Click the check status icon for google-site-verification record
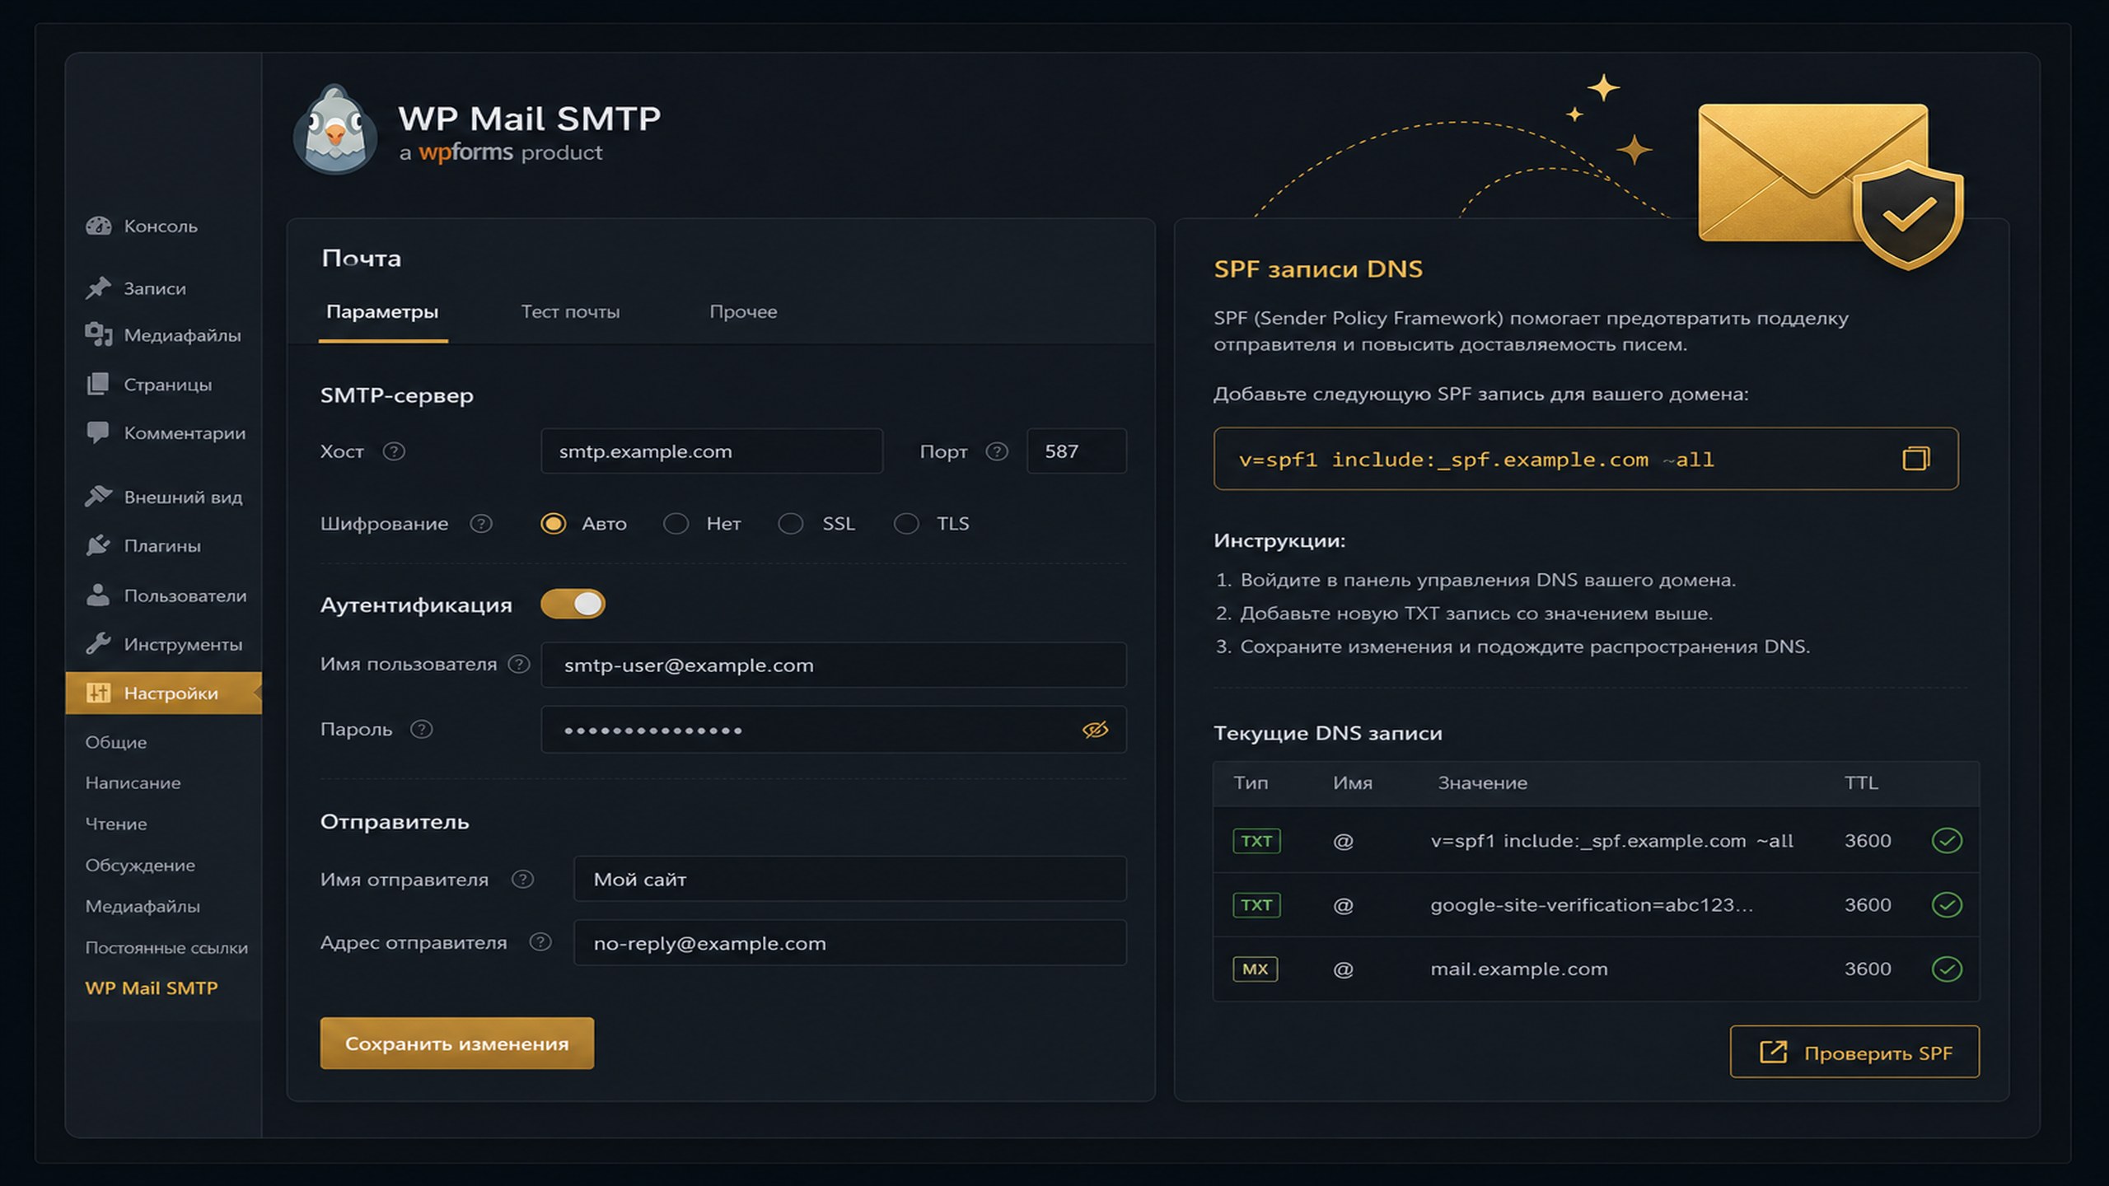 (1947, 905)
